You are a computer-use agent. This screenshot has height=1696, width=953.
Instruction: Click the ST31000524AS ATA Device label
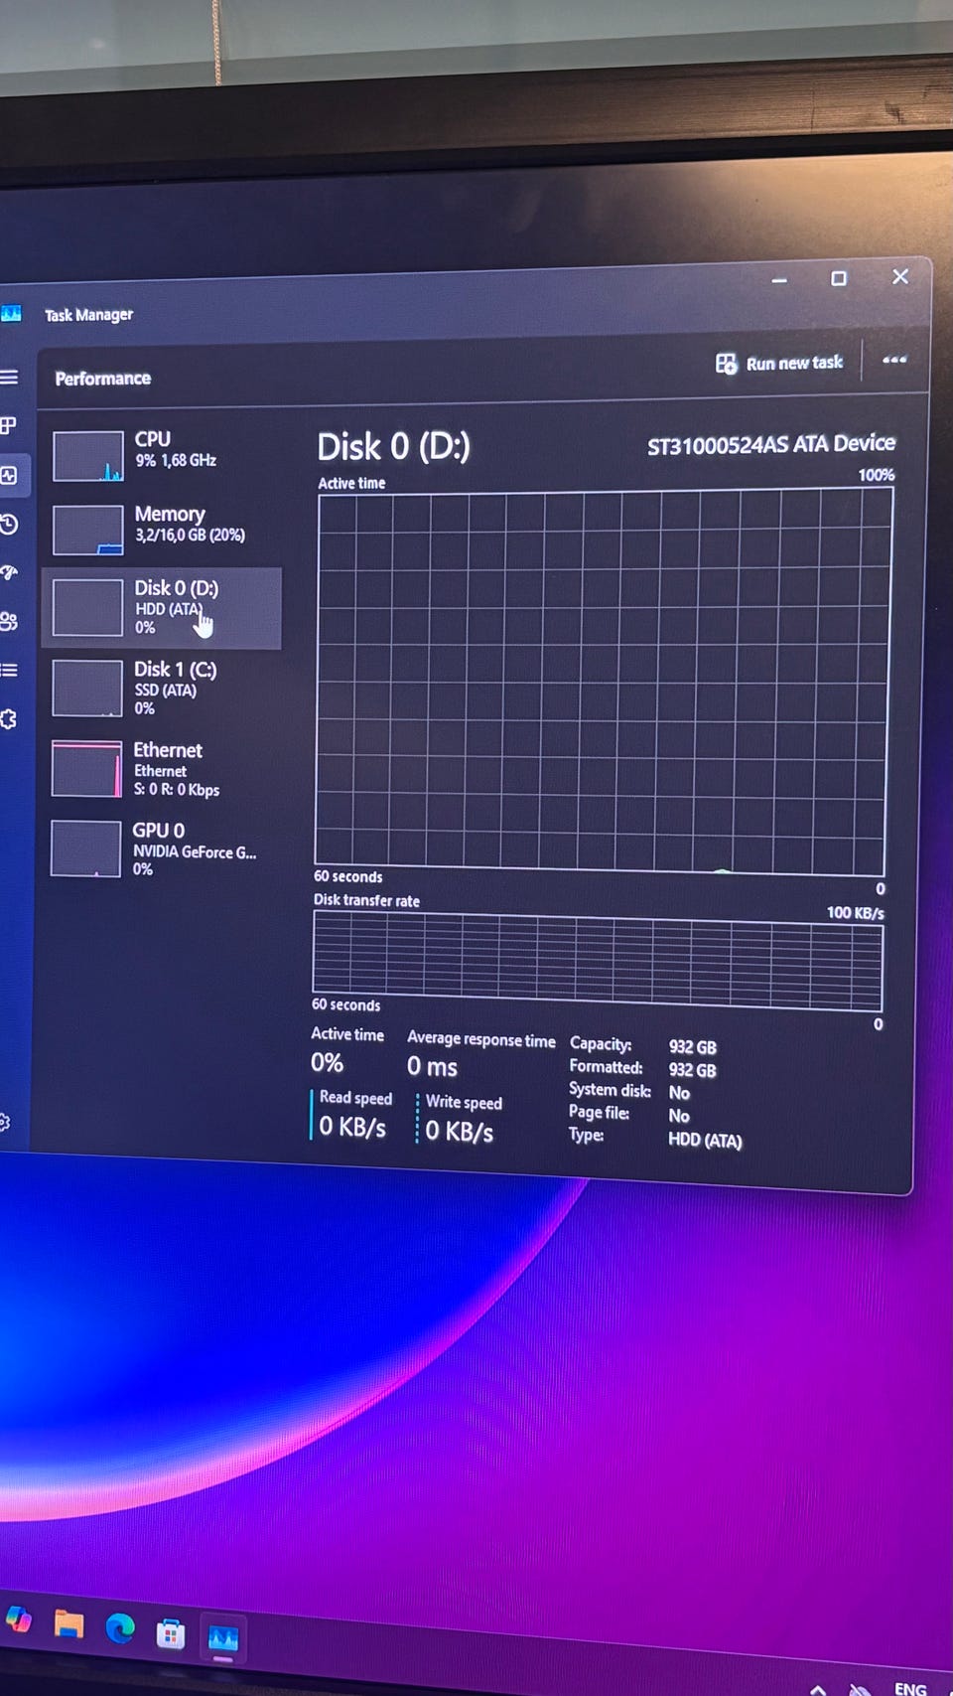pos(771,444)
